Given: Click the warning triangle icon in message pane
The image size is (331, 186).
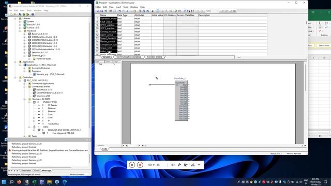Looking at the screenshot, I should tap(9, 150).
